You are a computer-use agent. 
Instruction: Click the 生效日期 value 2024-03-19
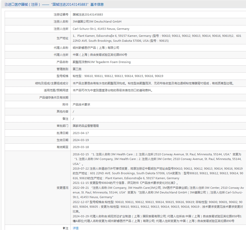pos(81,140)
